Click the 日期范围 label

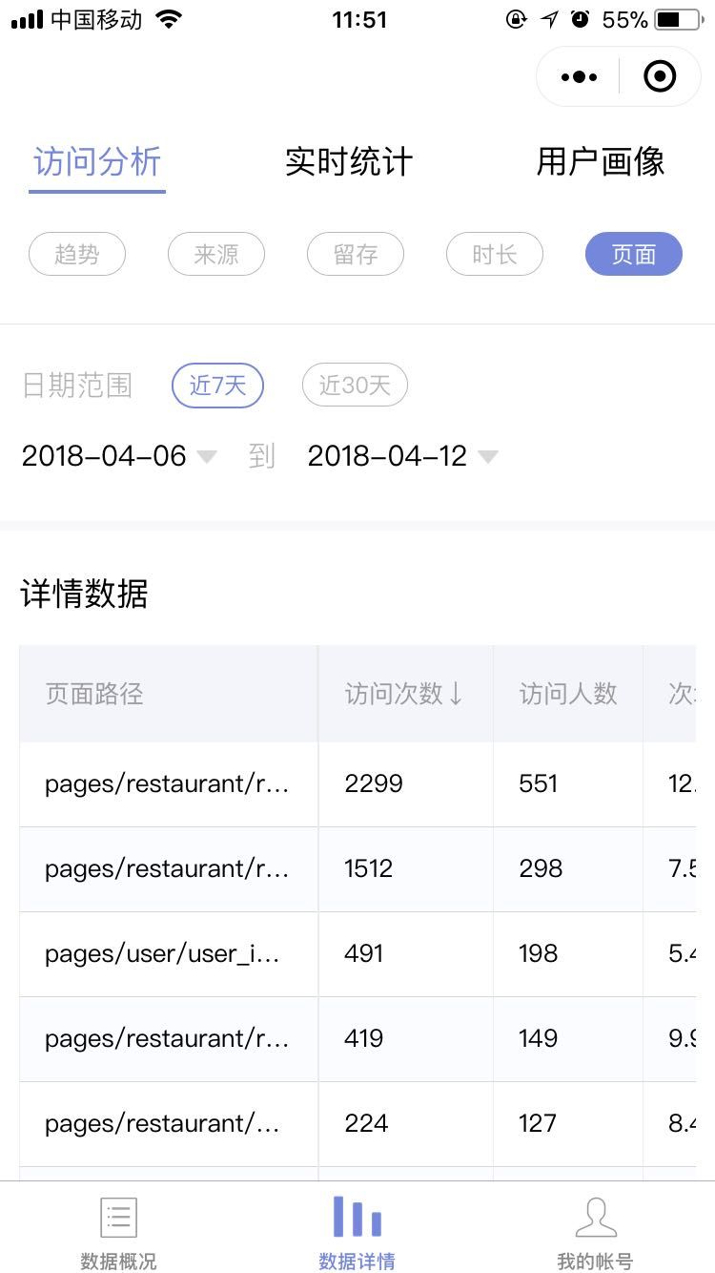[77, 386]
